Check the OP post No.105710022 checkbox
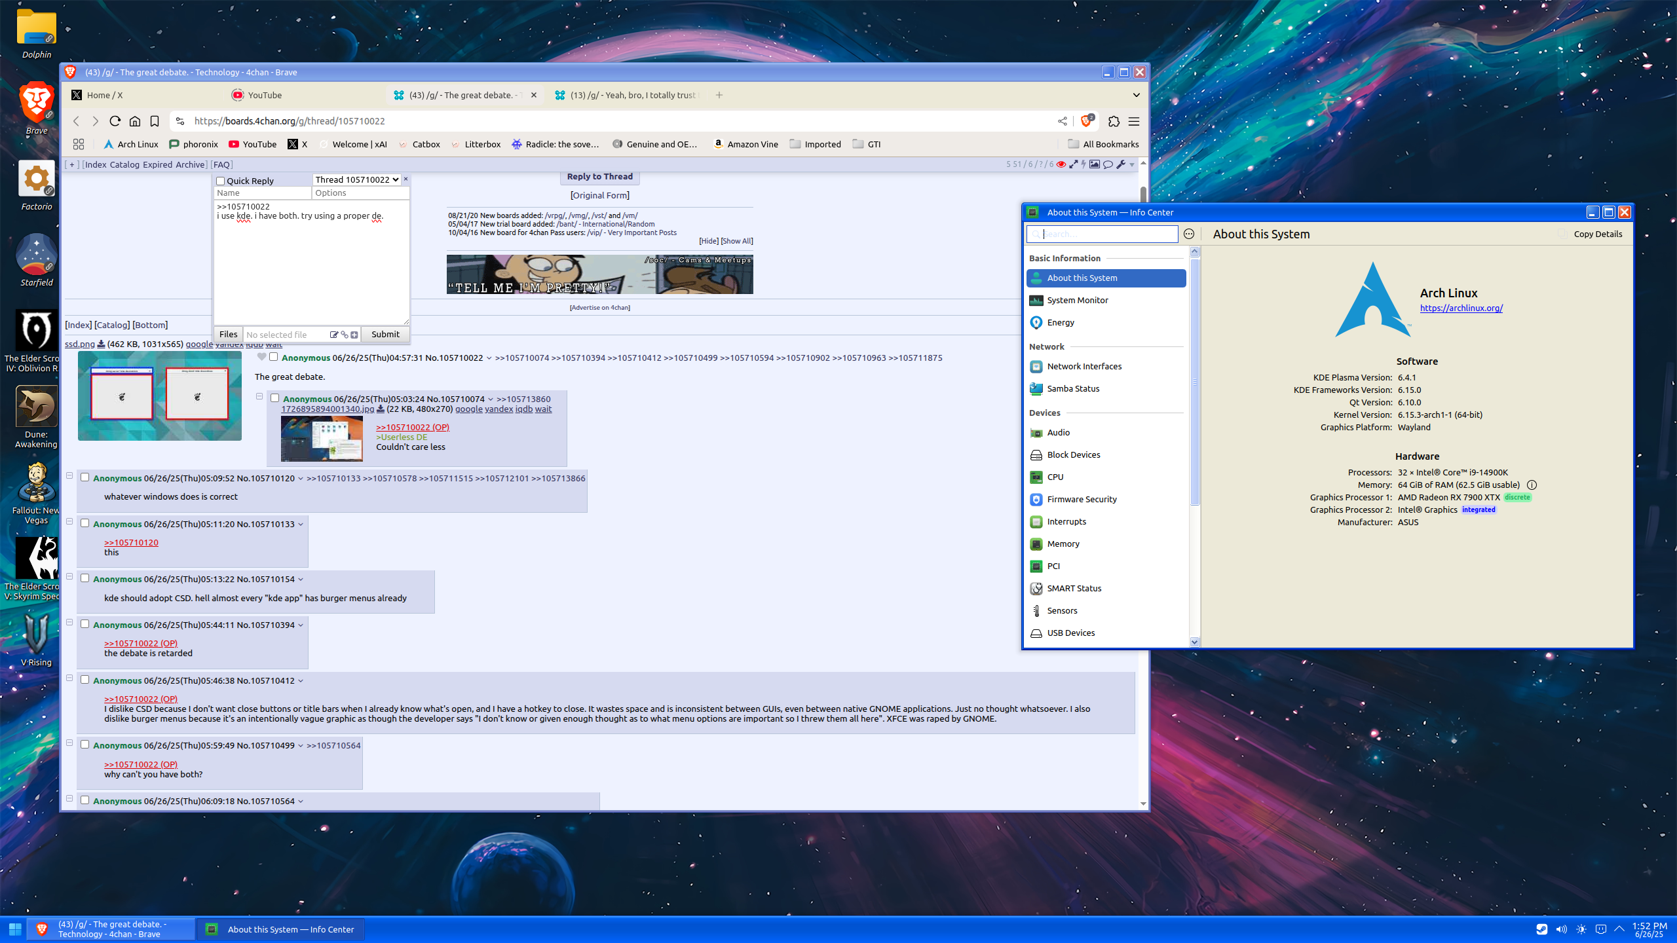The height and width of the screenshot is (943, 1677). click(x=274, y=357)
